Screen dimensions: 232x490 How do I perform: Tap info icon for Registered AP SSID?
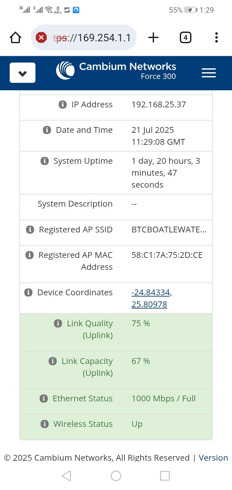[30, 230]
